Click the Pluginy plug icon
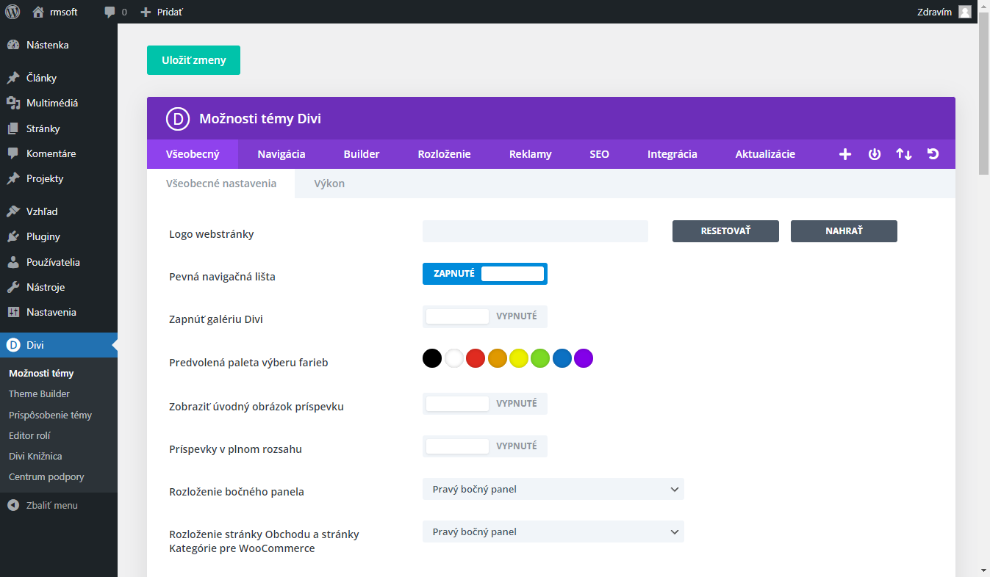Viewport: 990px width, 577px height. click(13, 236)
